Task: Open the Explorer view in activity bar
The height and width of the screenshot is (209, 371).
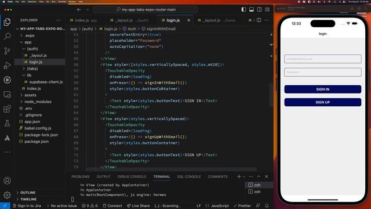Action: (7, 22)
